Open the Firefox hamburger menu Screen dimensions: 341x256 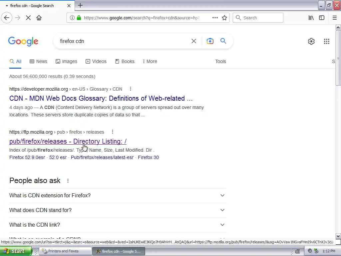point(334,18)
